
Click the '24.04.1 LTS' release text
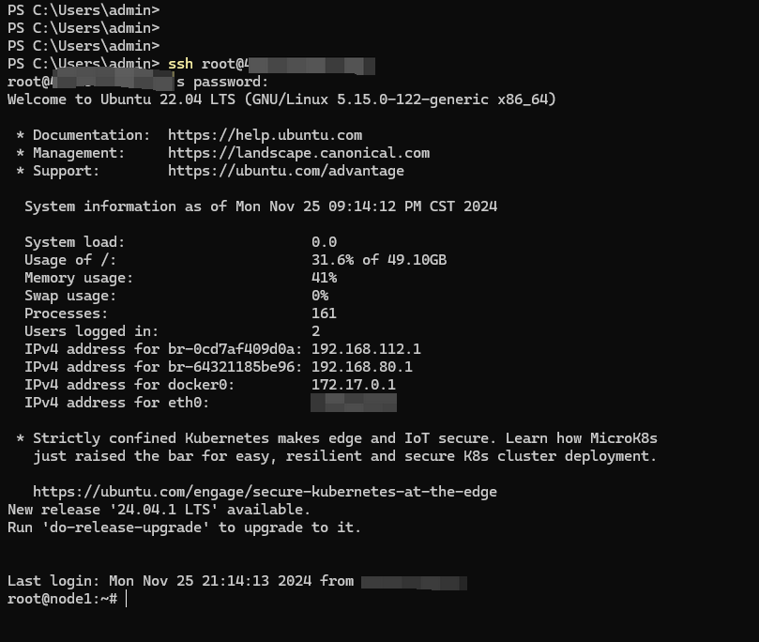pos(163,510)
